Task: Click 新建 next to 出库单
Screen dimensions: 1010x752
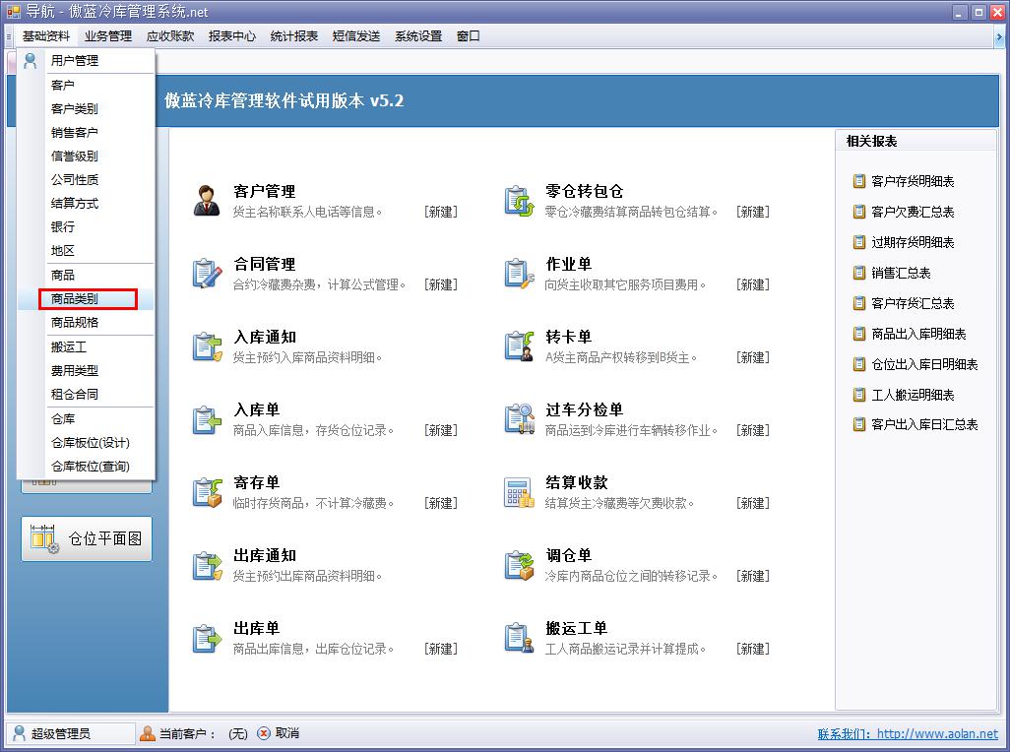Action: coord(441,649)
